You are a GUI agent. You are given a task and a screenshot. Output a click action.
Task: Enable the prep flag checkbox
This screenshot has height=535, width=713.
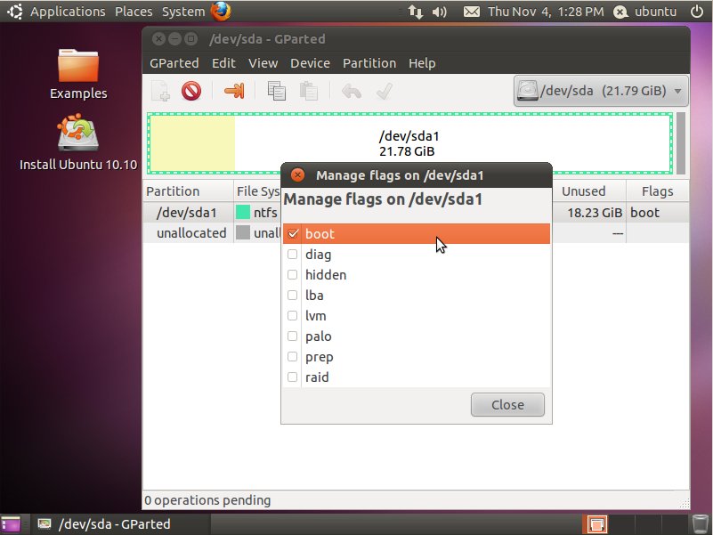click(x=292, y=357)
